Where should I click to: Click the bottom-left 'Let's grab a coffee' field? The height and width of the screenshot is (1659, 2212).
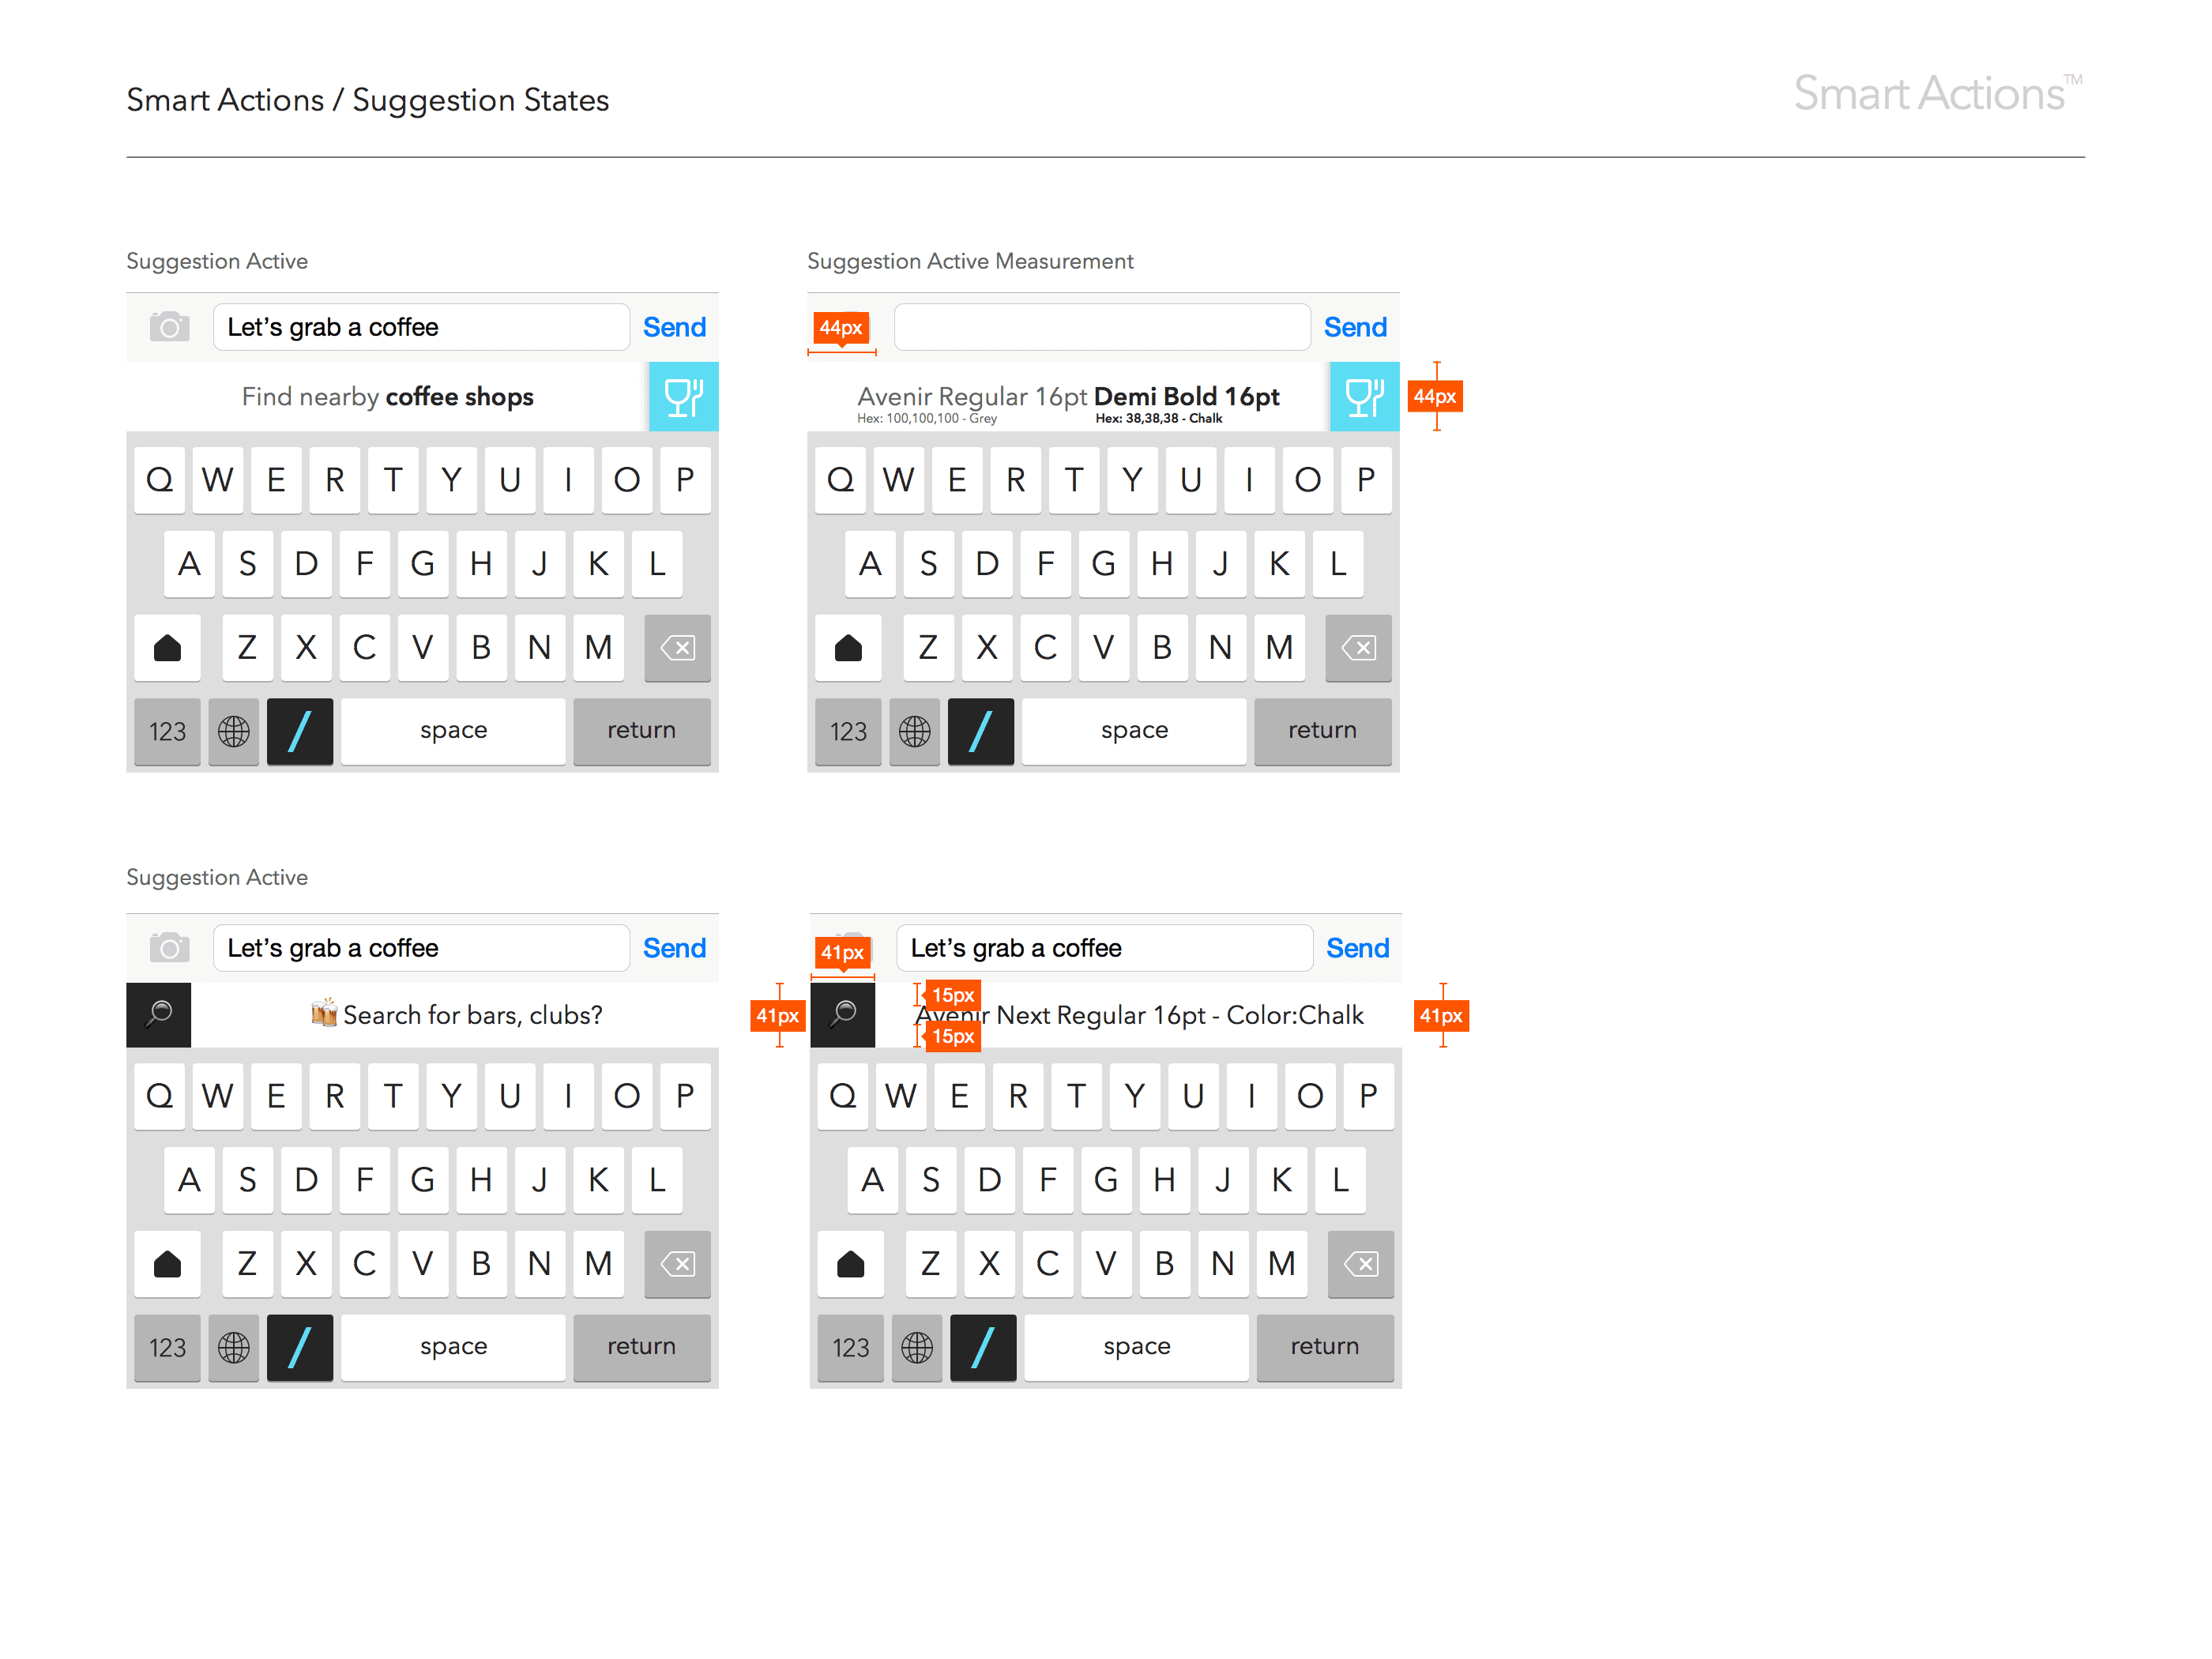[421, 948]
